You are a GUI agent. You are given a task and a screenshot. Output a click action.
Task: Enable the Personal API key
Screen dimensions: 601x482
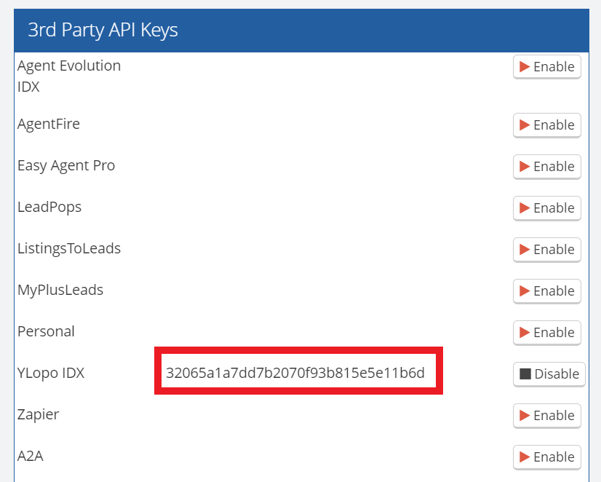click(547, 333)
